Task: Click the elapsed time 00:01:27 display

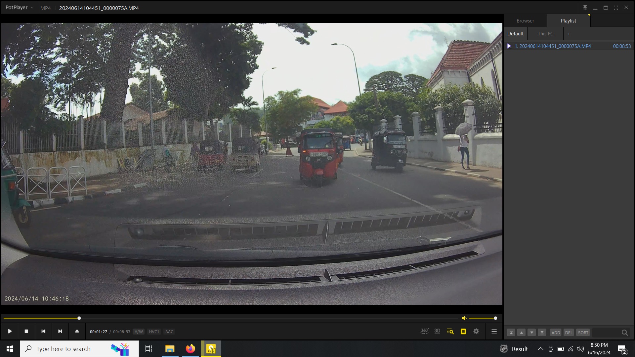Action: coord(99,332)
